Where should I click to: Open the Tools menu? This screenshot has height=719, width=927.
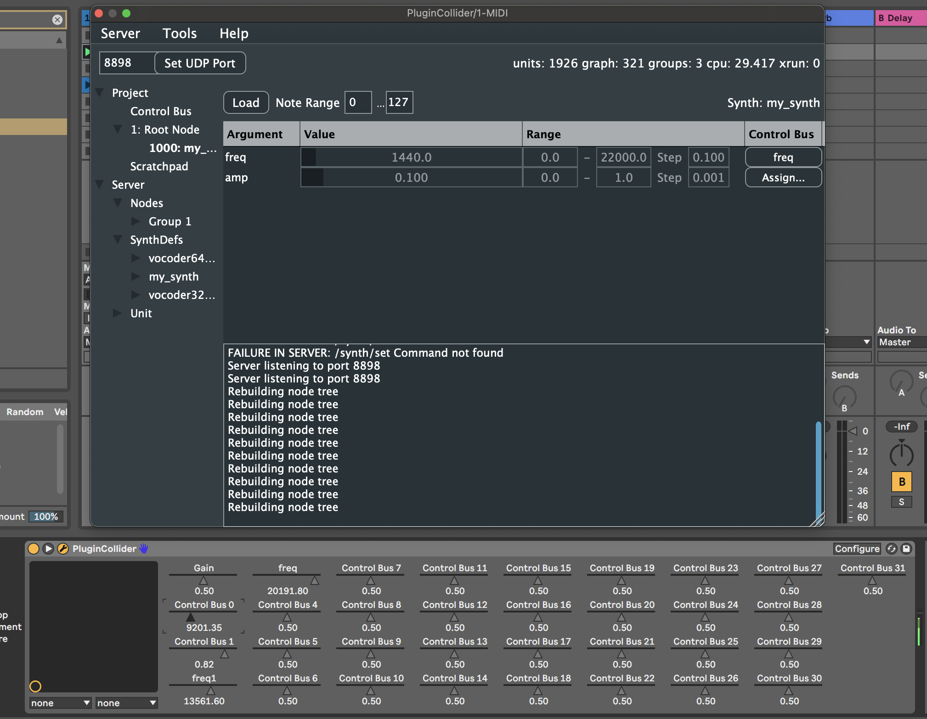(x=180, y=34)
